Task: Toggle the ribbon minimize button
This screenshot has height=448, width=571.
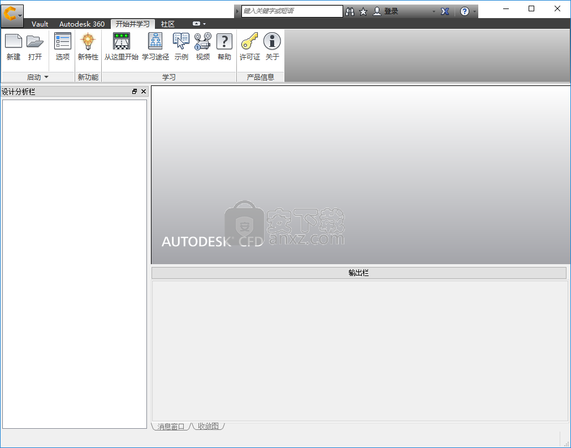Action: coord(196,24)
